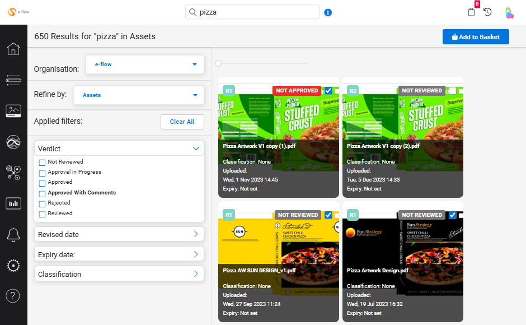Click the Add to Basket button
This screenshot has height=325, width=526.
point(475,37)
